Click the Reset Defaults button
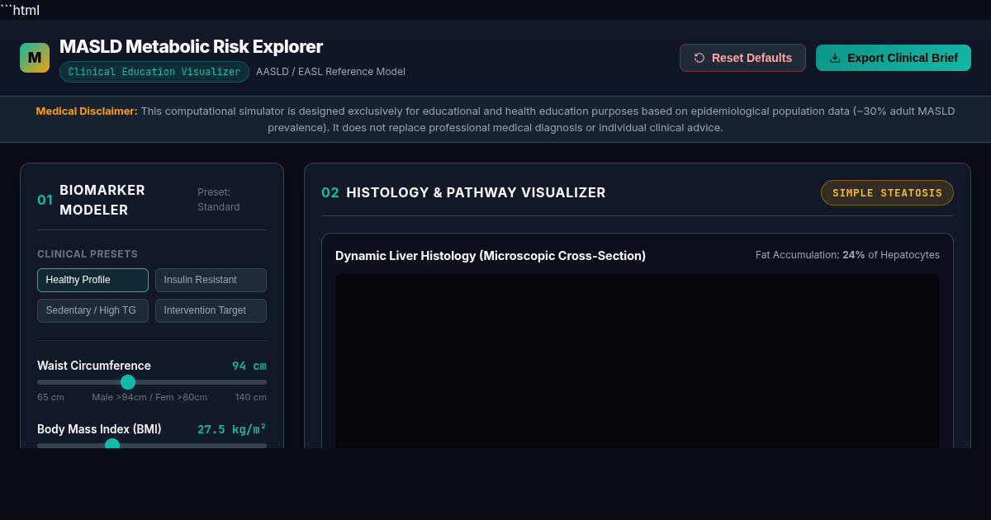 click(x=742, y=58)
